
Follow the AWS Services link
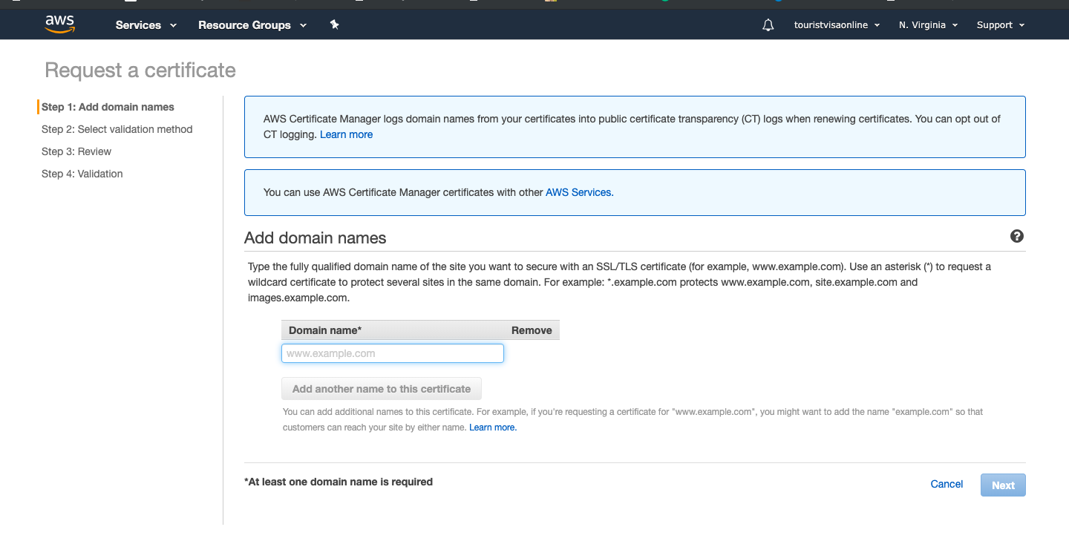tap(579, 192)
